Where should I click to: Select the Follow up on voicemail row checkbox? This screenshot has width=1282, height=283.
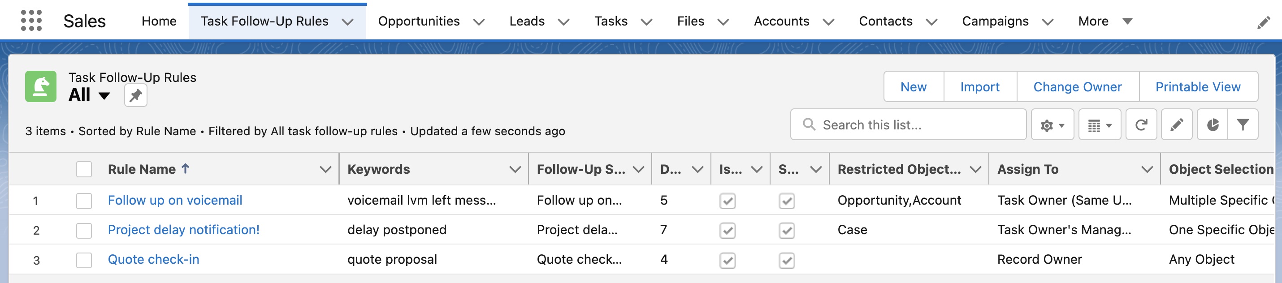[x=84, y=201]
